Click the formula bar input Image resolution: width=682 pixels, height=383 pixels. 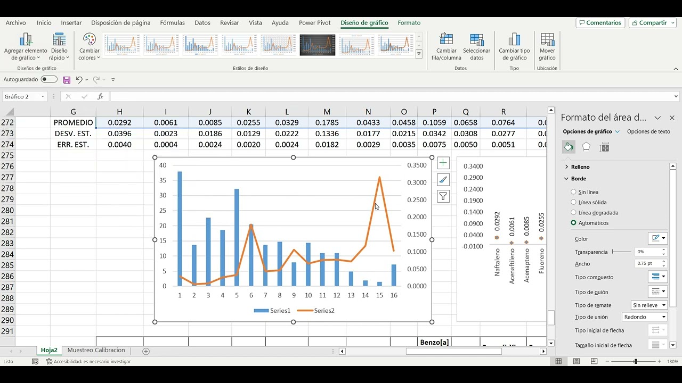coord(391,96)
